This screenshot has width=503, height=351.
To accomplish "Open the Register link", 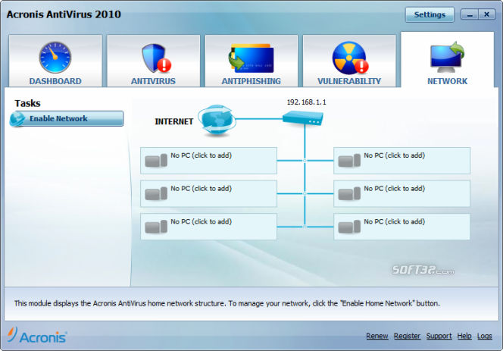I will pos(407,336).
